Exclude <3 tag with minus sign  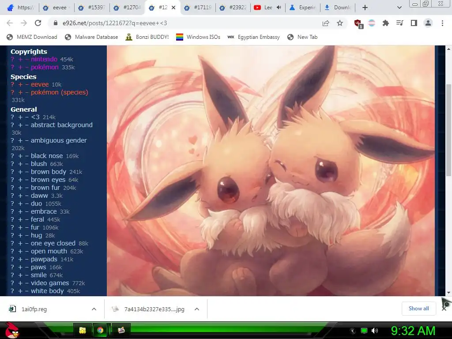[26, 117]
